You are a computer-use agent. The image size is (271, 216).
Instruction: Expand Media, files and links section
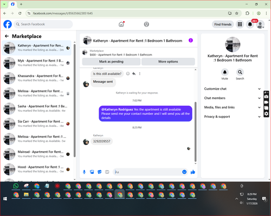pos(233,107)
